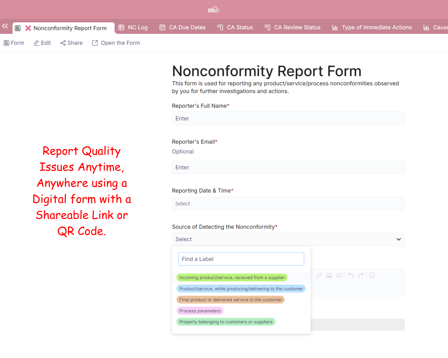This screenshot has height=358, width=448.
Task: Open the CA Due Dates tab
Action: point(183,27)
